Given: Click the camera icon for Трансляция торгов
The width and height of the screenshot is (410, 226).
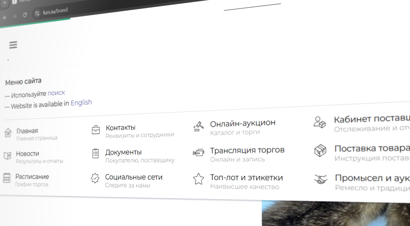Looking at the screenshot, I should point(199,152).
